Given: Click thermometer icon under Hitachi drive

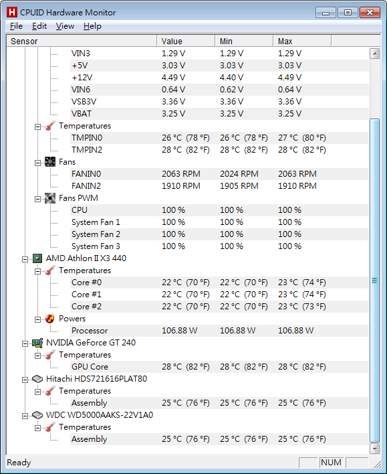Looking at the screenshot, I should [50, 391].
